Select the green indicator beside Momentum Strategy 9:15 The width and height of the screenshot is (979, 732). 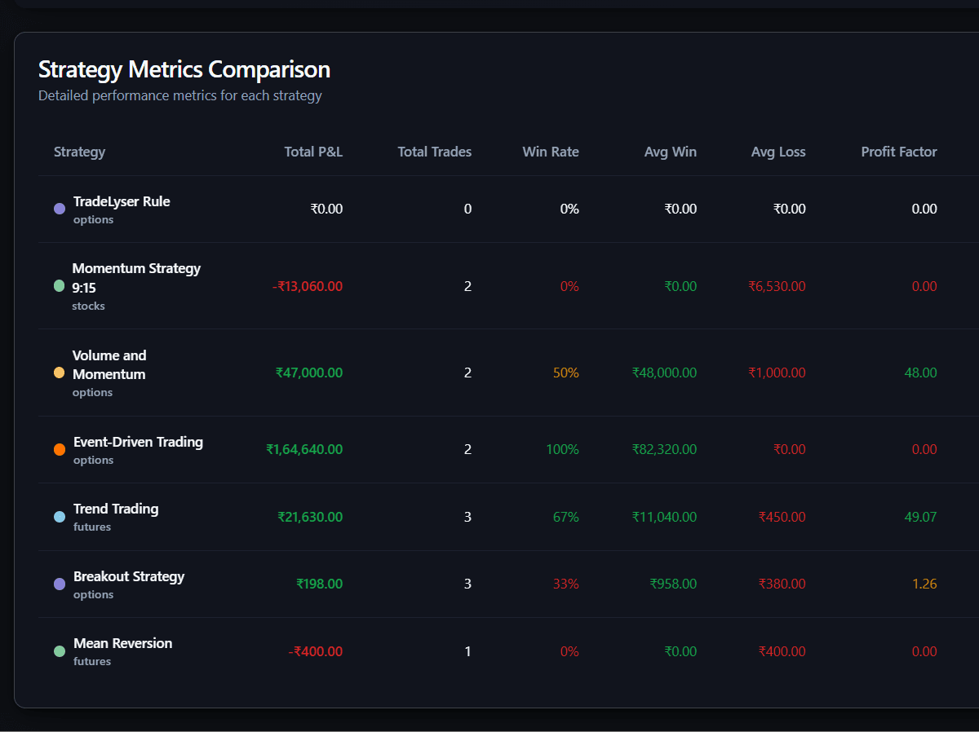point(59,286)
